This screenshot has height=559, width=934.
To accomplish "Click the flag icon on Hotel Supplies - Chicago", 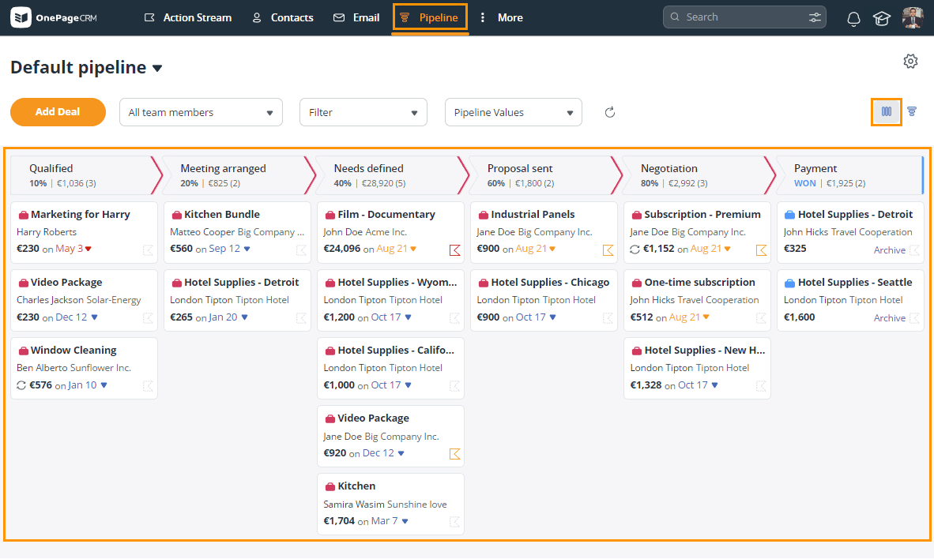I will (x=608, y=318).
